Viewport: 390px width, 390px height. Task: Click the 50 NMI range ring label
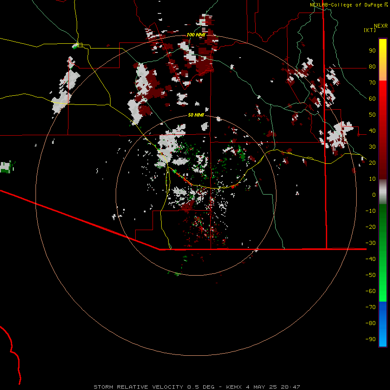tap(196, 115)
